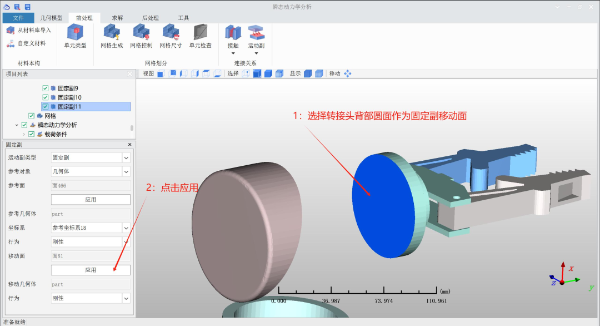Image resolution: width=600 pixels, height=326 pixels.
Task: Click the second quick-access icon in title bar
Action: (17, 7)
